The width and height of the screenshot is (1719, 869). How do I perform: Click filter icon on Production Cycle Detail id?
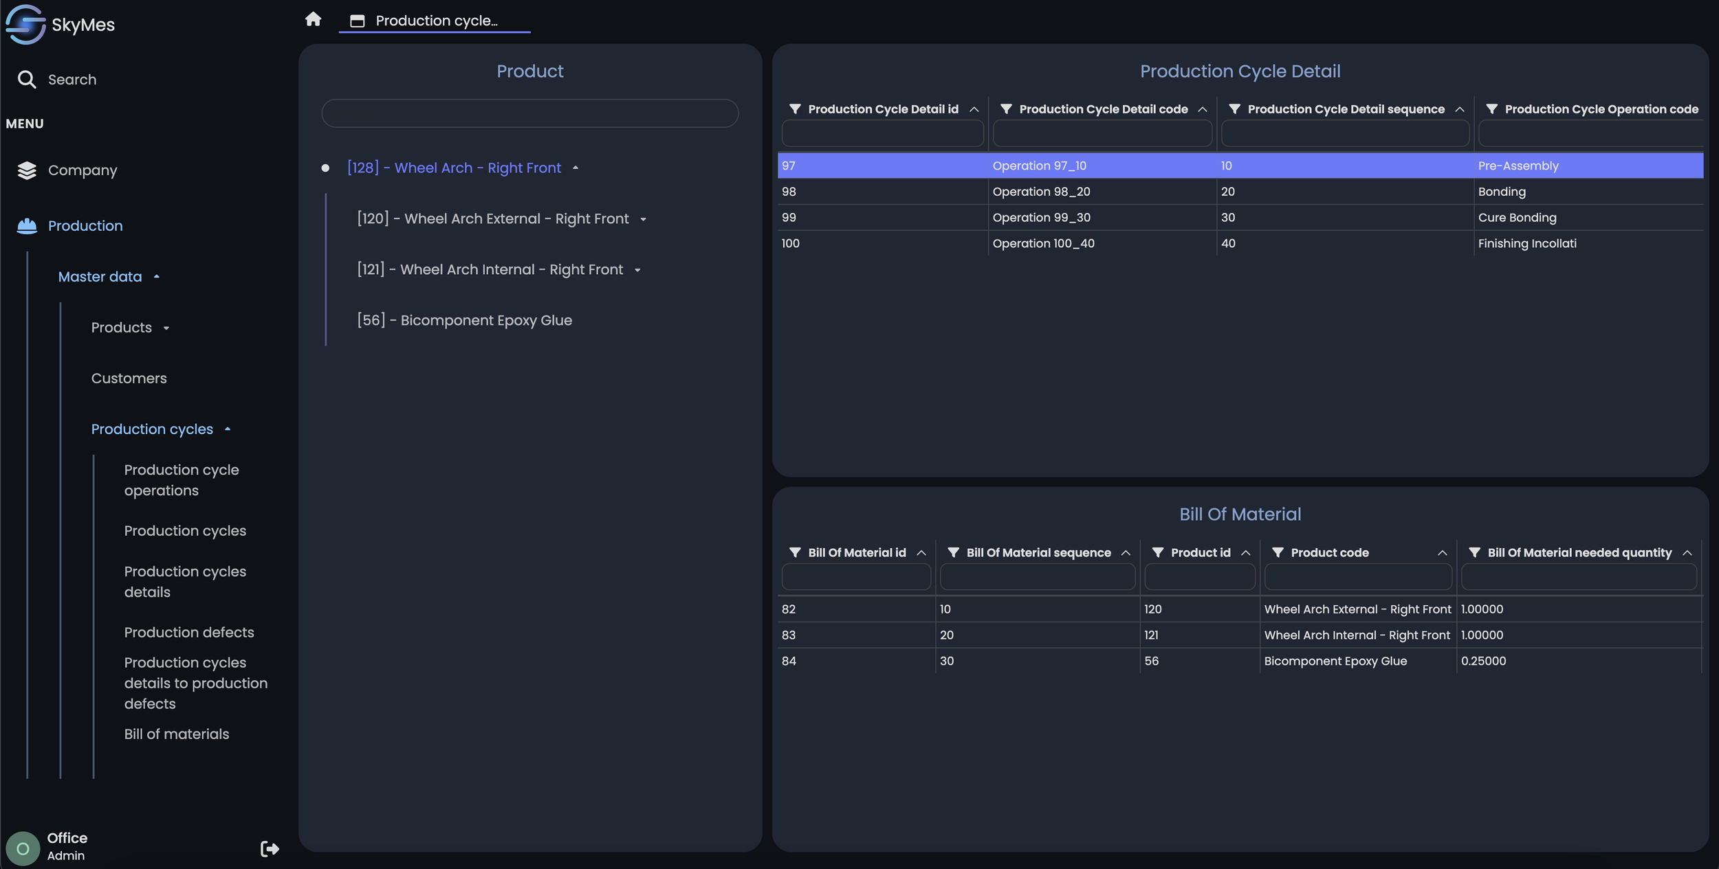click(795, 109)
